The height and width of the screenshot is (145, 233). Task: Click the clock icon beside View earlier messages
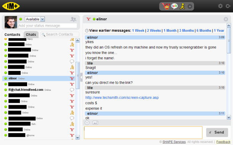(87, 31)
